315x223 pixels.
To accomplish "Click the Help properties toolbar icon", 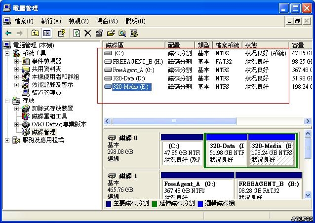I will (x=62, y=33).
